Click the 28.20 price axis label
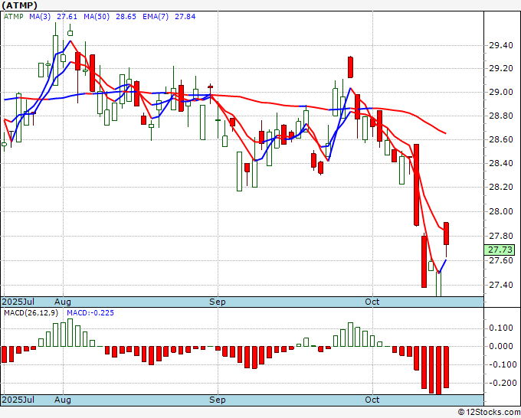 [x=501, y=187]
